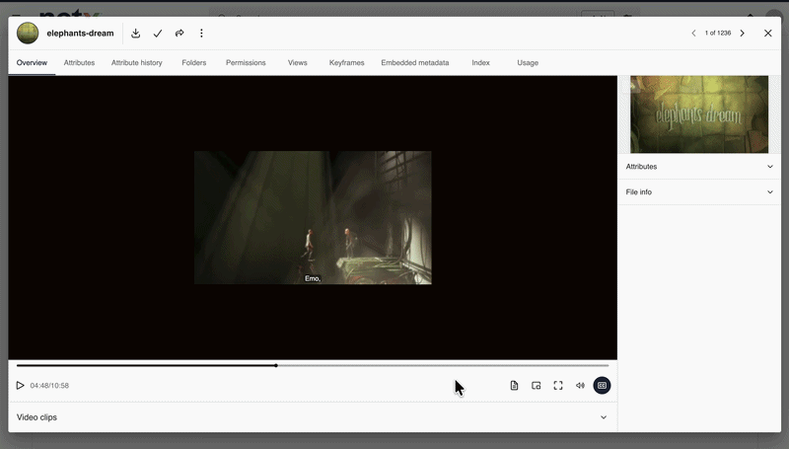Open the Keyframes tab
789x449 pixels.
[x=347, y=63]
